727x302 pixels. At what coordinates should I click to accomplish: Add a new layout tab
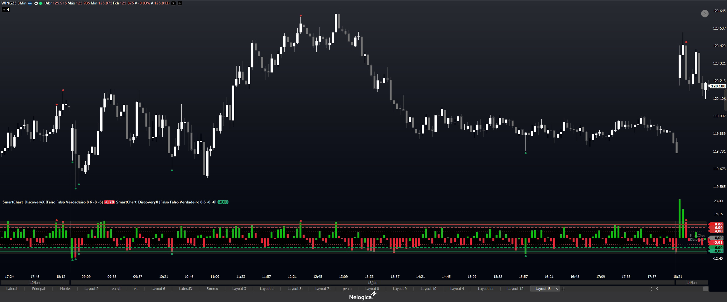coord(563,289)
